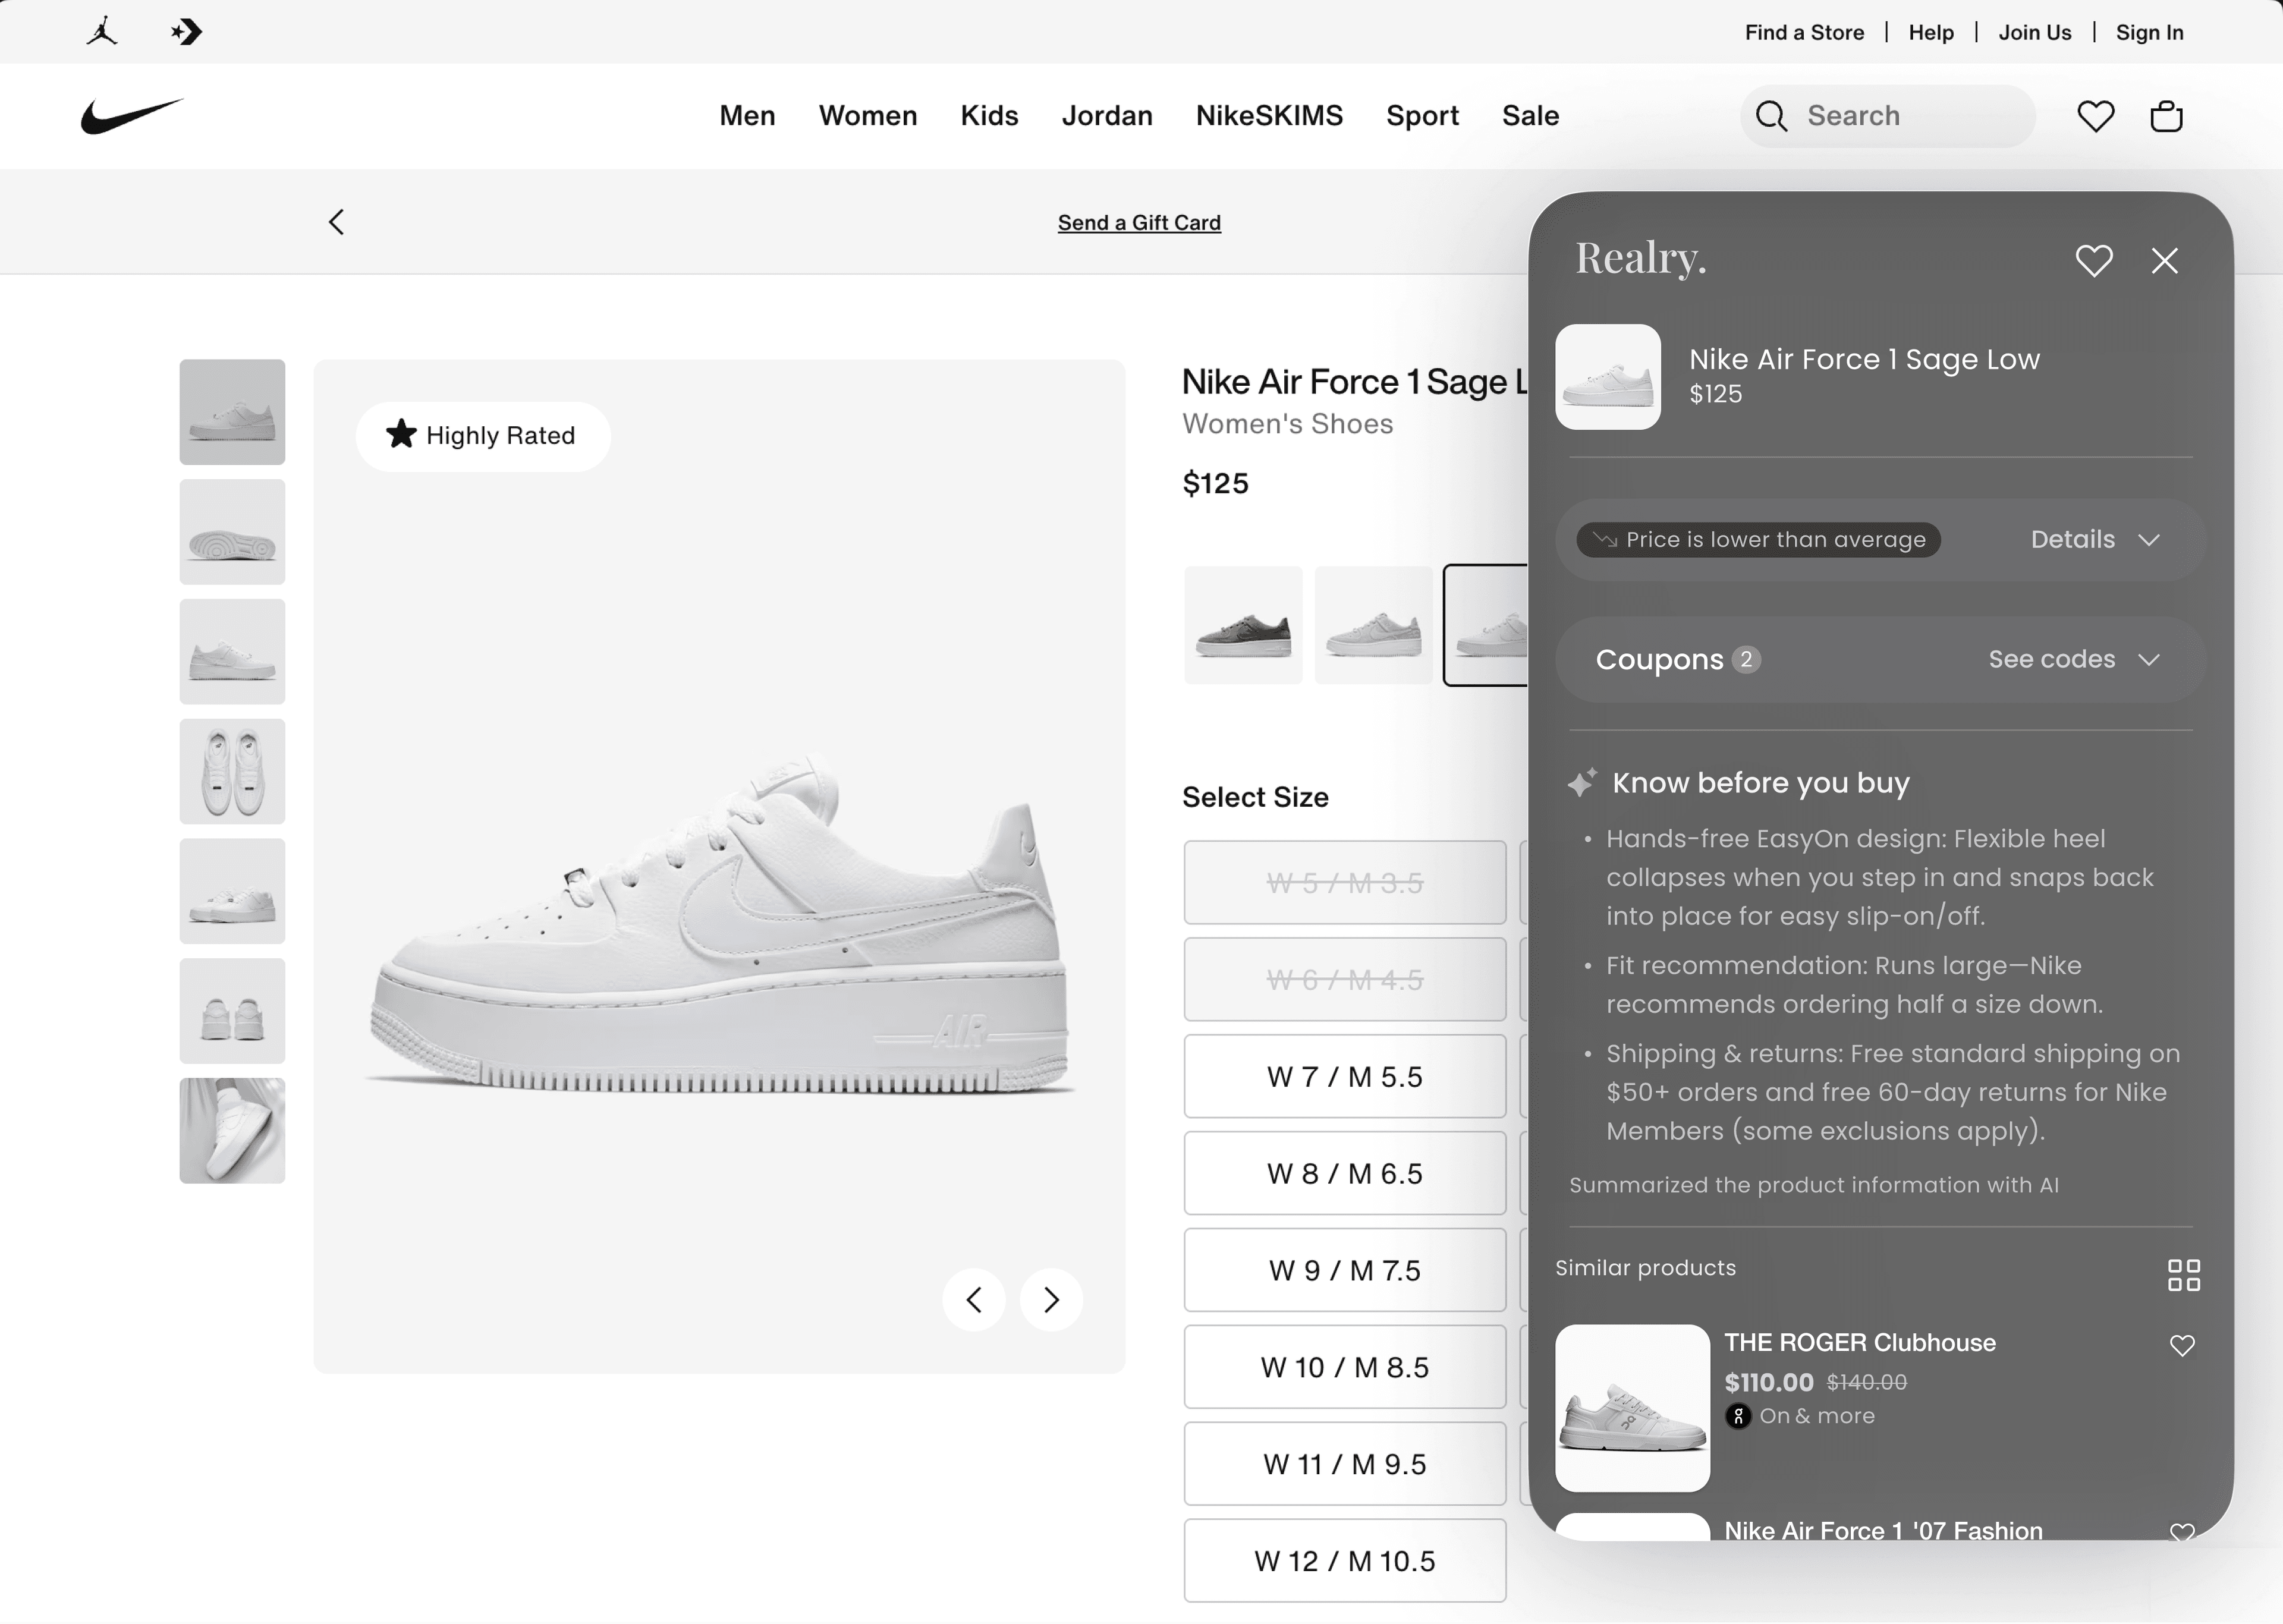This screenshot has width=2283, height=1624.
Task: Open the NikeSKIMS menu
Action: tap(1269, 116)
